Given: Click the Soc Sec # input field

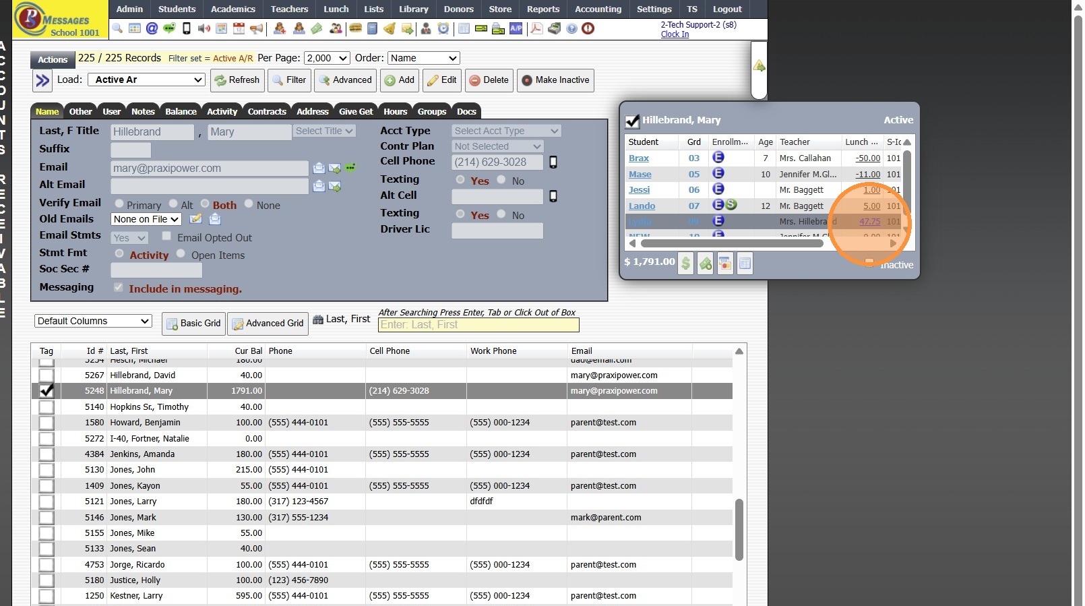Looking at the screenshot, I should 156,270.
